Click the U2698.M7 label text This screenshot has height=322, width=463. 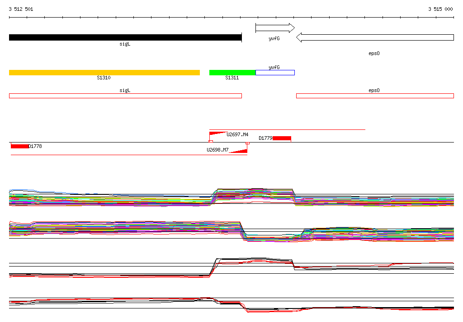click(217, 150)
